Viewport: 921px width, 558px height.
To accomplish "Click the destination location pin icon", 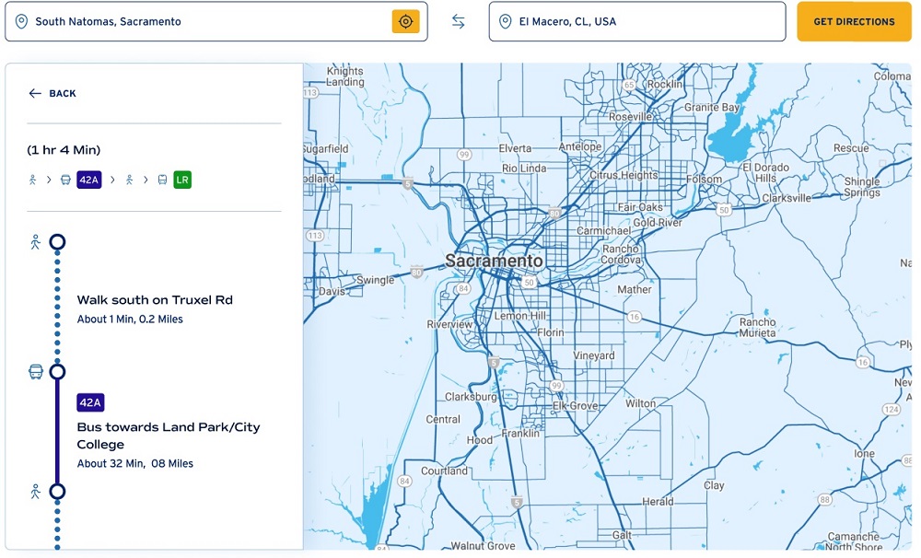I will pos(505,21).
